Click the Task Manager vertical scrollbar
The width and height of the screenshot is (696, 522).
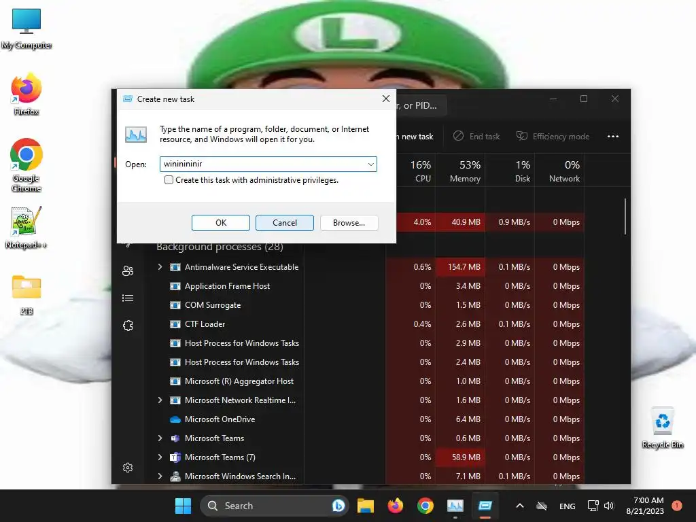click(625, 217)
